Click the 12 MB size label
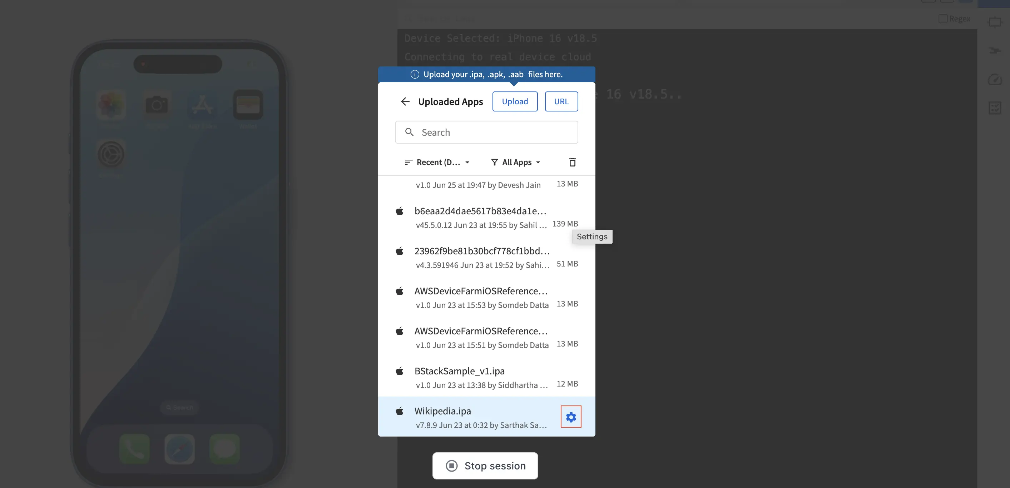Image resolution: width=1010 pixels, height=488 pixels. pyautogui.click(x=567, y=384)
